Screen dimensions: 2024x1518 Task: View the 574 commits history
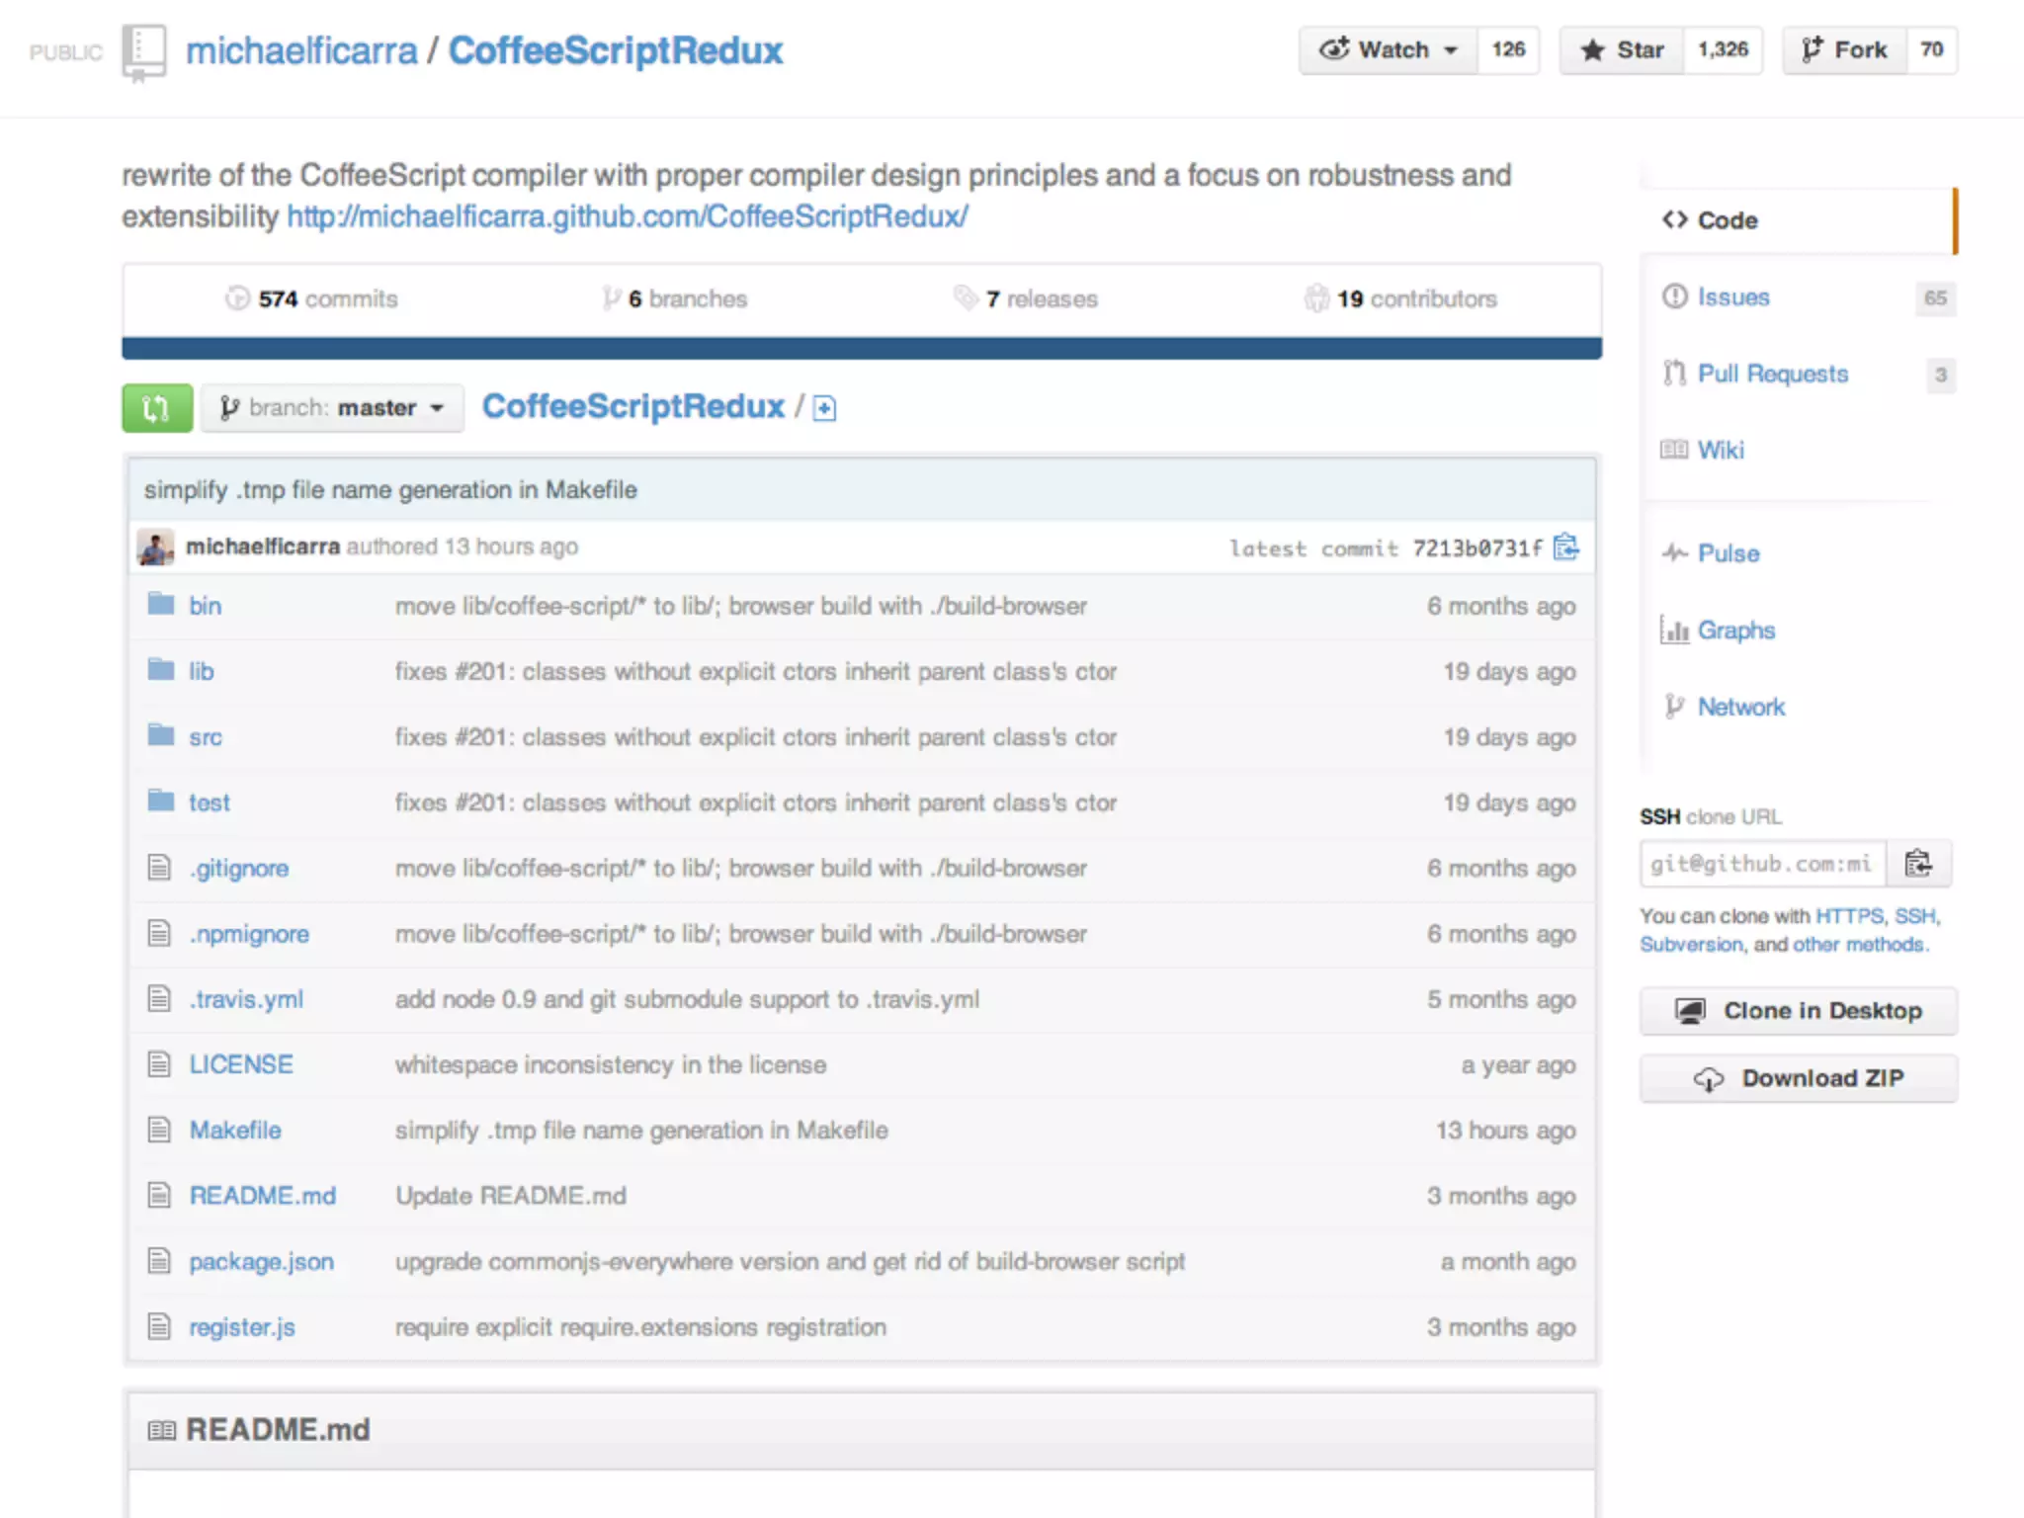(312, 298)
